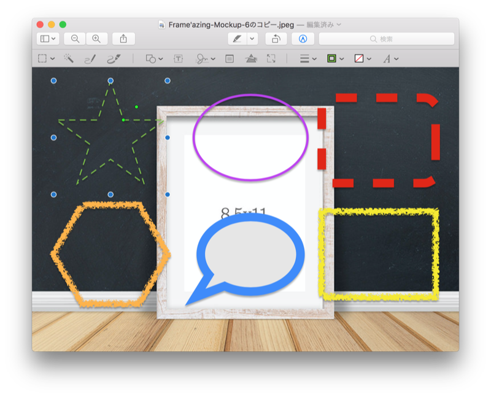
Task: Choose the Instant Alpha magic wand
Action: (x=69, y=58)
